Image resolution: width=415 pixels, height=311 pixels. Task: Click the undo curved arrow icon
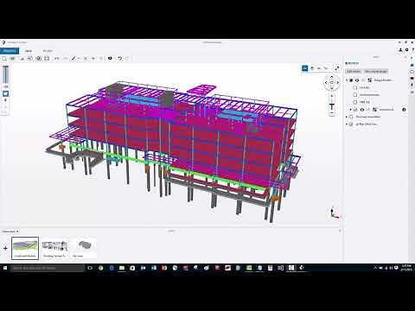point(119,59)
